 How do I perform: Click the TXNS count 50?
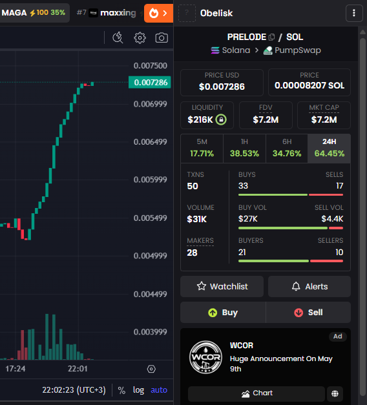coord(193,186)
